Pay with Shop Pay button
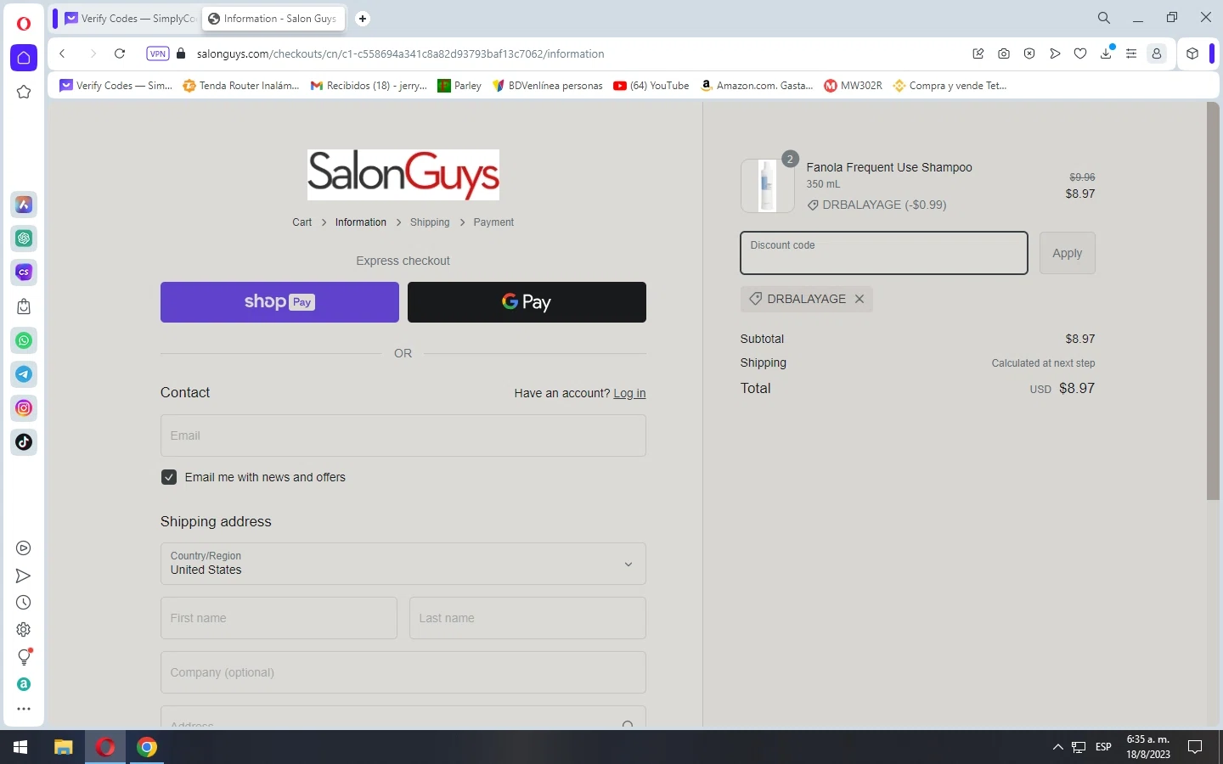 tap(279, 302)
